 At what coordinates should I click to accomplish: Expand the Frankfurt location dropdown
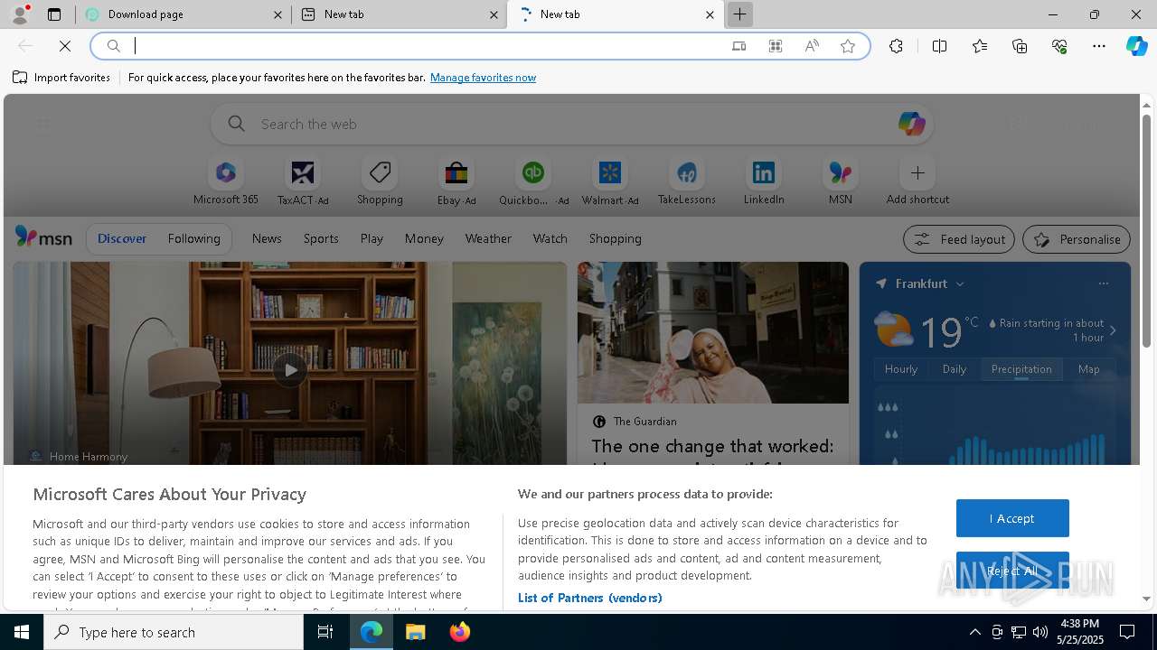pos(960,283)
